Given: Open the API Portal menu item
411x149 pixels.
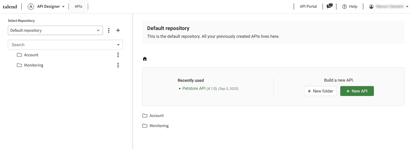Looking at the screenshot, I should (x=308, y=6).
